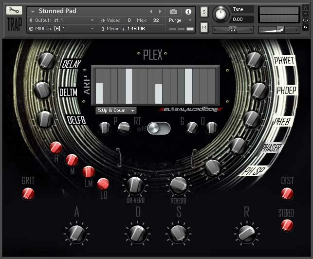Open the Purge dropdown menu
Screen dimensions: 313x259
[180, 20]
